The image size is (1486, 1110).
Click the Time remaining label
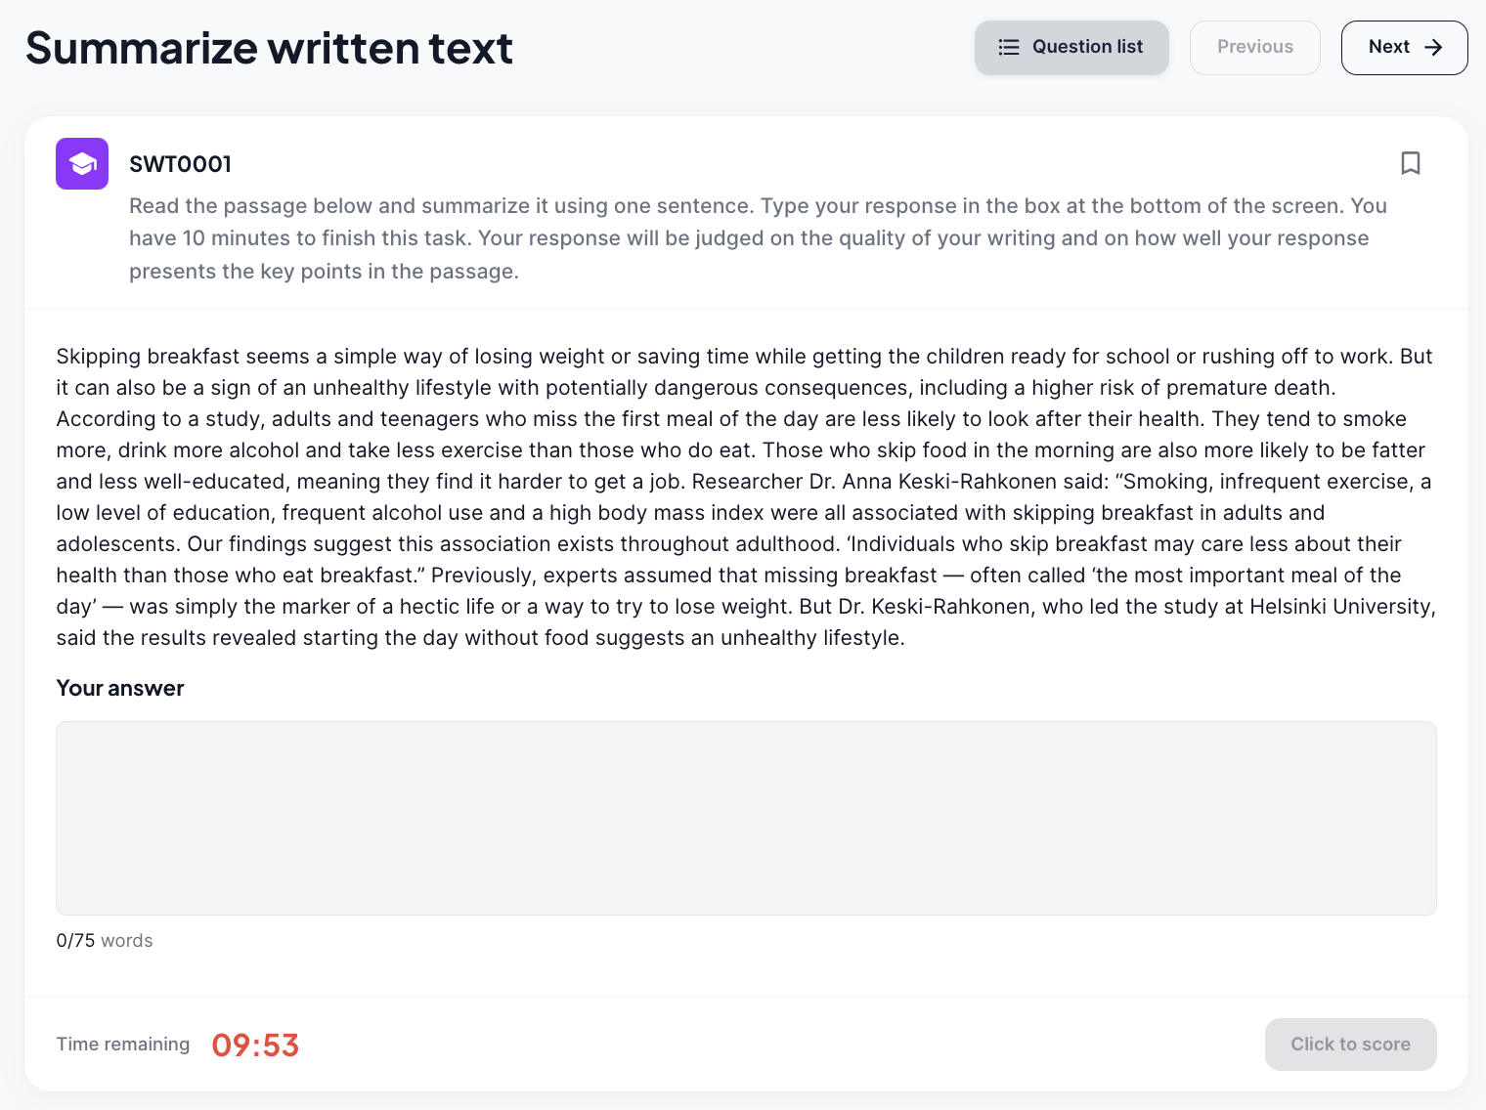point(123,1045)
